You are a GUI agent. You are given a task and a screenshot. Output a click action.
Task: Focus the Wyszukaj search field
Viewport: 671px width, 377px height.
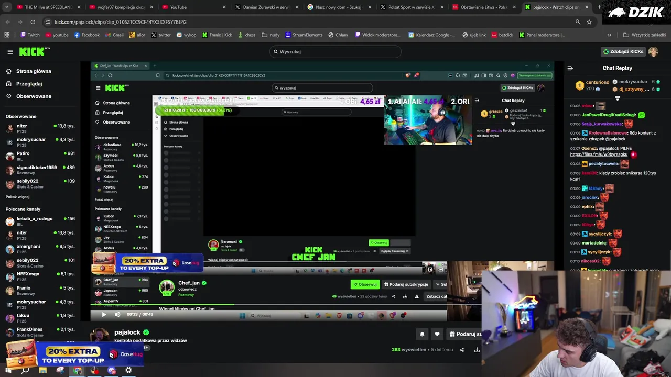click(x=335, y=52)
